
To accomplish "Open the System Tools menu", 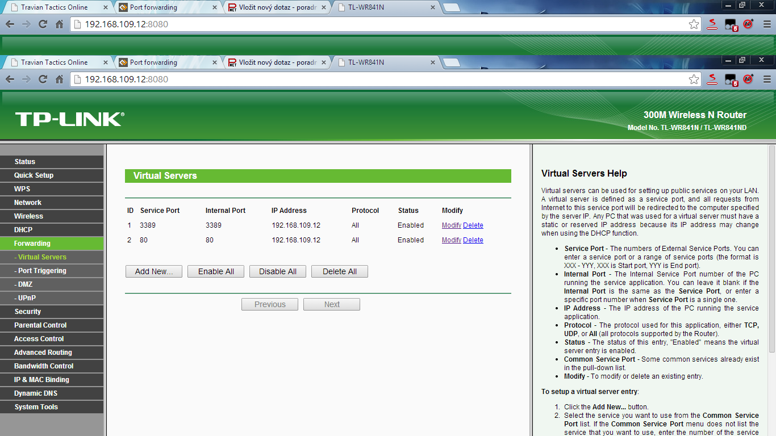I will click(52, 407).
